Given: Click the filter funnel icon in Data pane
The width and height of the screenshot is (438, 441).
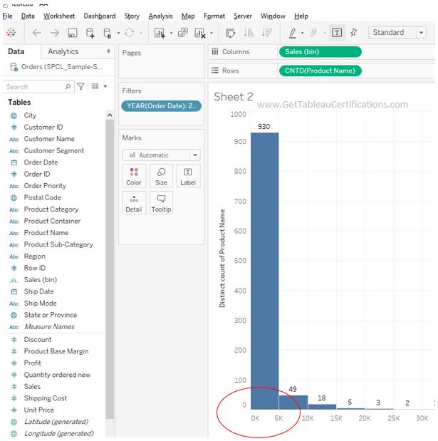Looking at the screenshot, I should [80, 86].
